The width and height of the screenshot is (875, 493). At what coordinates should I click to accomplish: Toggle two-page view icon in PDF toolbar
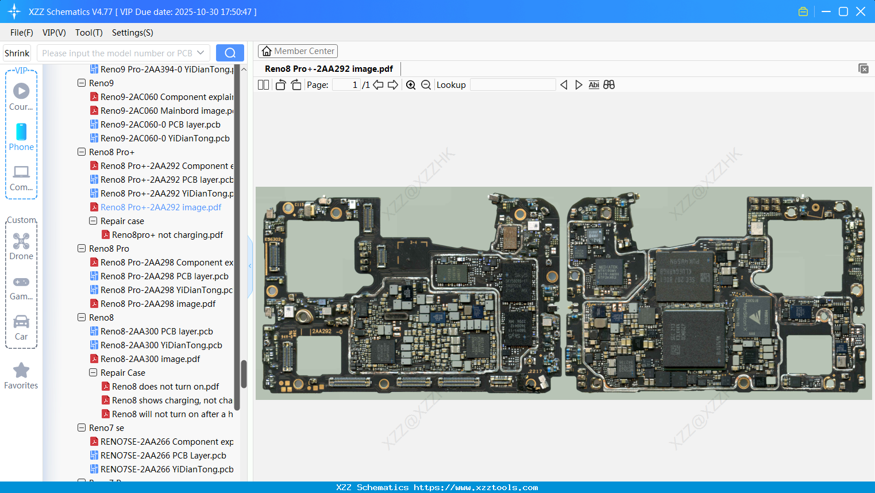(x=264, y=85)
